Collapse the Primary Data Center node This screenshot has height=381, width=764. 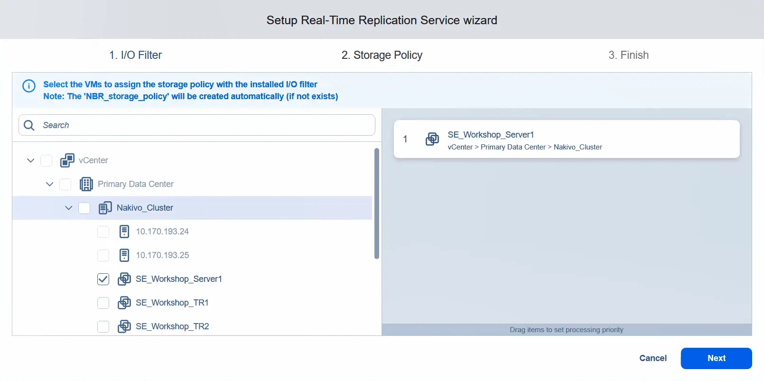click(x=50, y=184)
